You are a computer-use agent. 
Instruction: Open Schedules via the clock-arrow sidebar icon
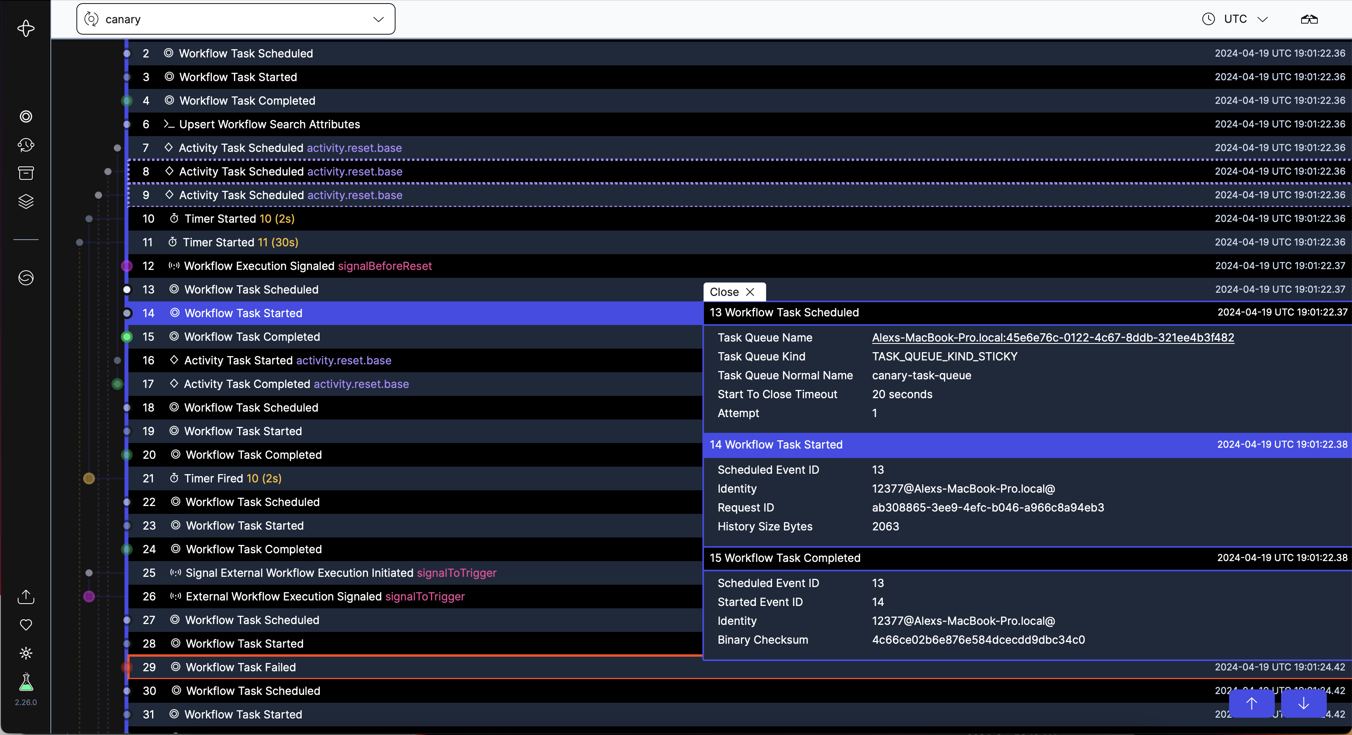(26, 145)
